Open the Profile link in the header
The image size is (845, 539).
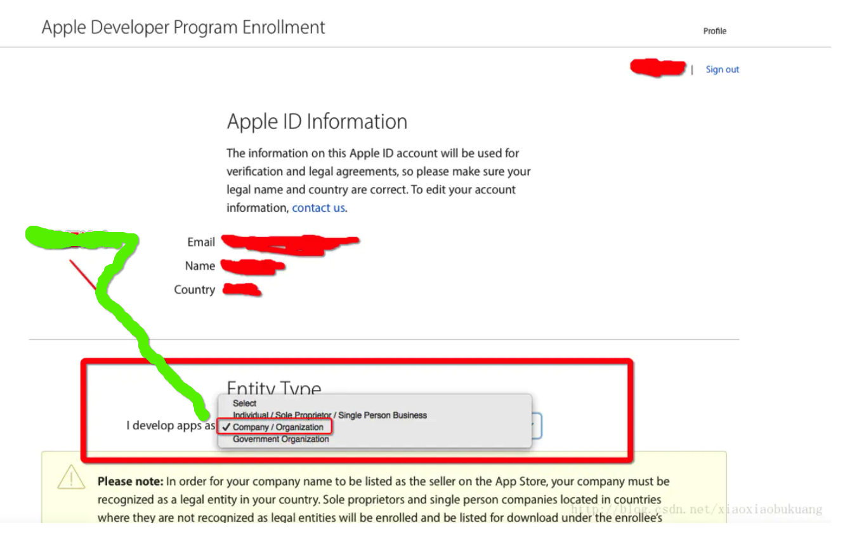pos(714,31)
